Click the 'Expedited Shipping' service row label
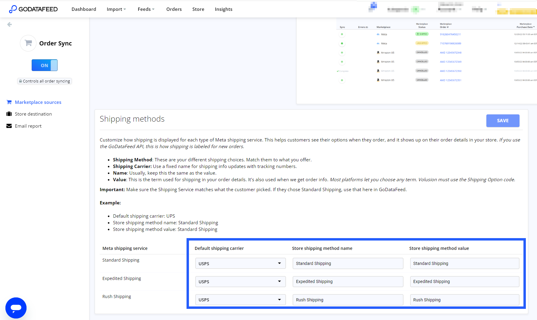This screenshot has height=320, width=537. (x=121, y=278)
